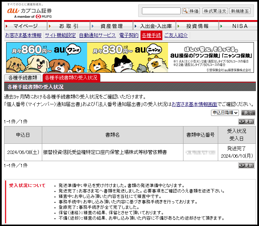
Task: Click the stock search input field
Action: coord(161,11)
